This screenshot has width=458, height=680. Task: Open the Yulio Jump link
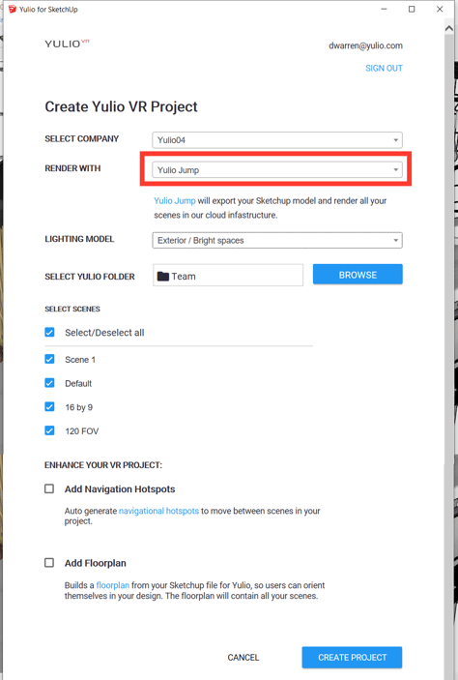pyautogui.click(x=175, y=201)
